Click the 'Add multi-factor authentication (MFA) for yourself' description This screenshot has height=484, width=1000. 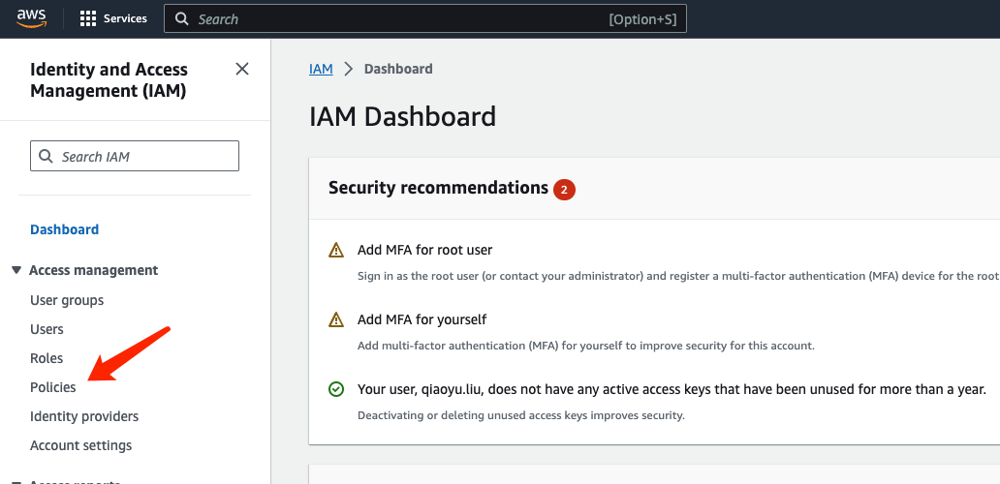[586, 347]
